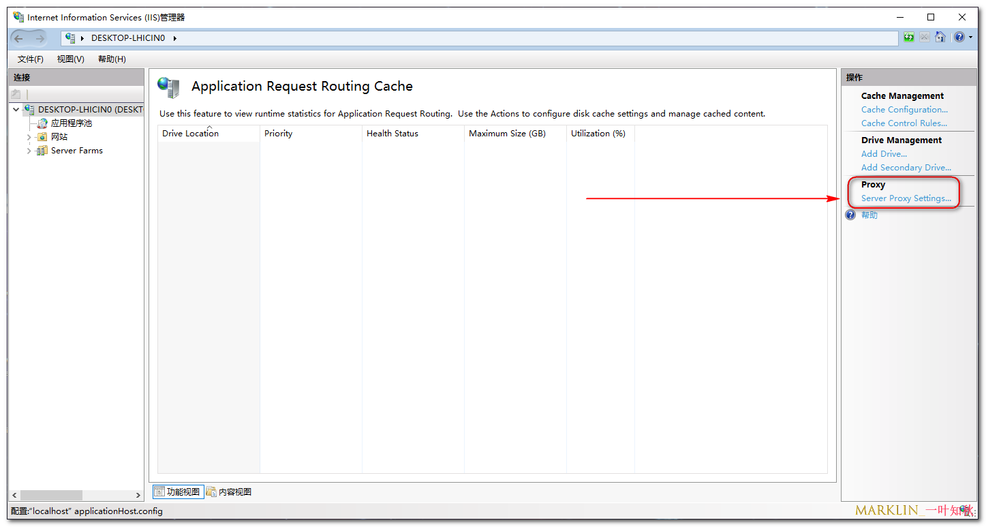The width and height of the screenshot is (986, 527).
Task: Click Application Request Routing Cache header icon
Action: (168, 87)
